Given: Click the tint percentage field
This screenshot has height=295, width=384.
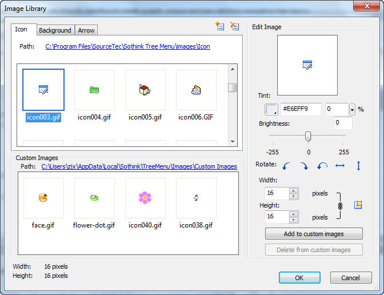Looking at the screenshot, I should (337, 109).
